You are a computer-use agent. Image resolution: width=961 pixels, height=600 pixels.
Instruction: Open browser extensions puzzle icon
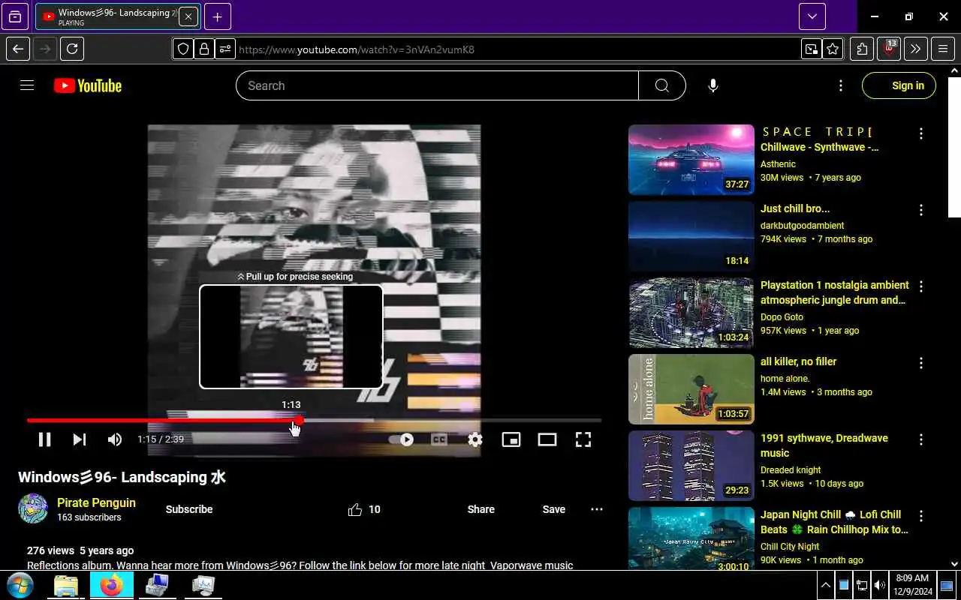(862, 49)
